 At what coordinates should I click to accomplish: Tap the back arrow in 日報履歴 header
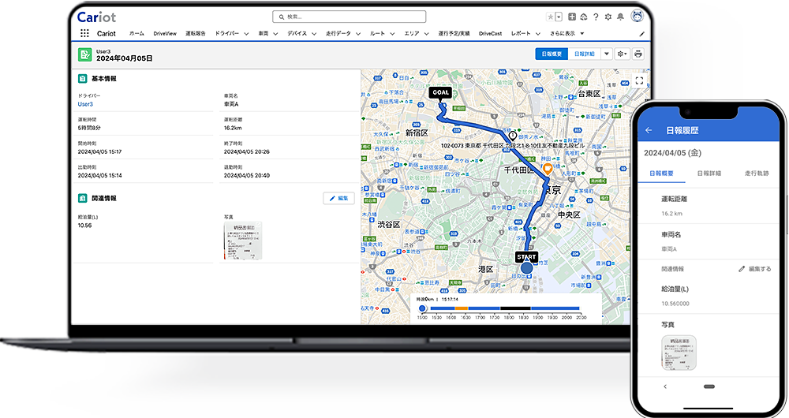[x=649, y=130]
